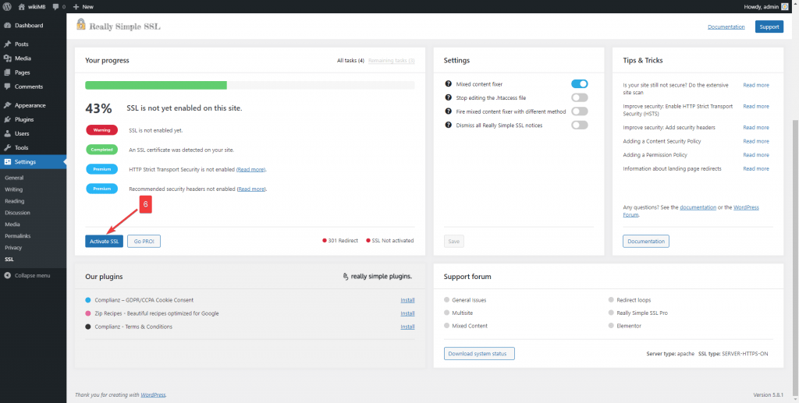Click the Media library icon
The image size is (799, 403).
tap(7, 58)
